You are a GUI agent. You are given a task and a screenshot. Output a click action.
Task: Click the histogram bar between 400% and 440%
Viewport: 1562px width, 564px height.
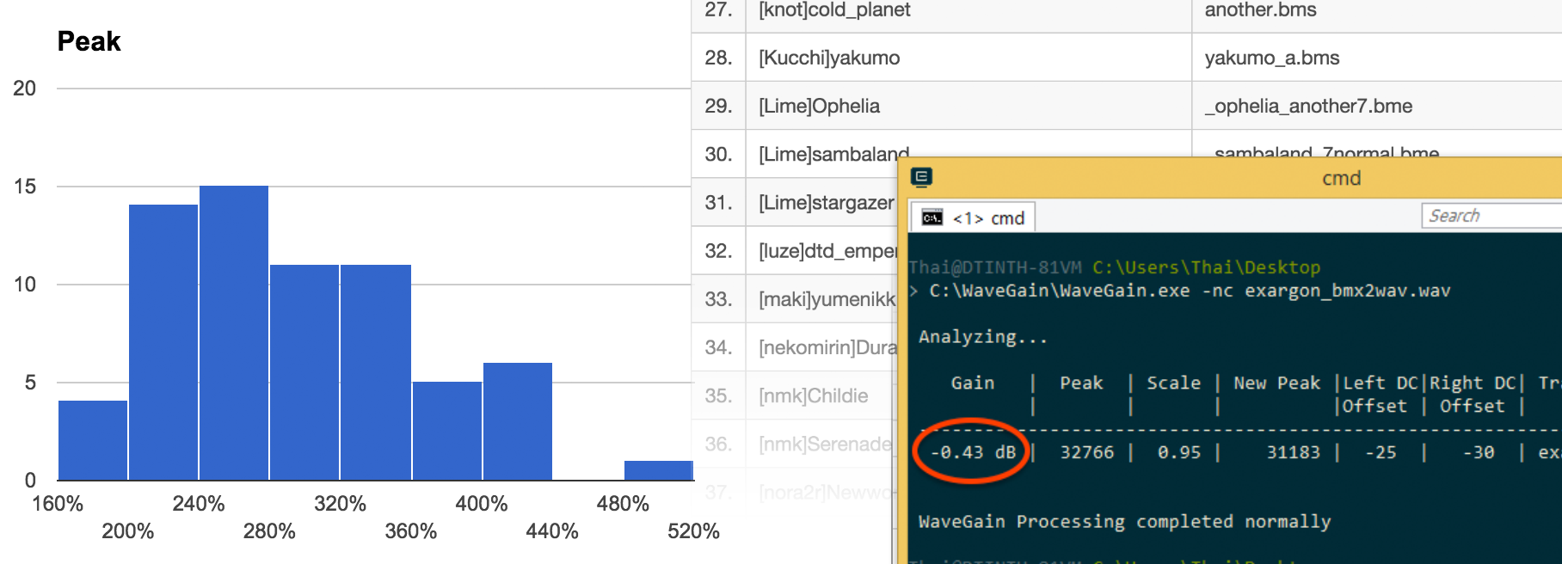coord(517,421)
